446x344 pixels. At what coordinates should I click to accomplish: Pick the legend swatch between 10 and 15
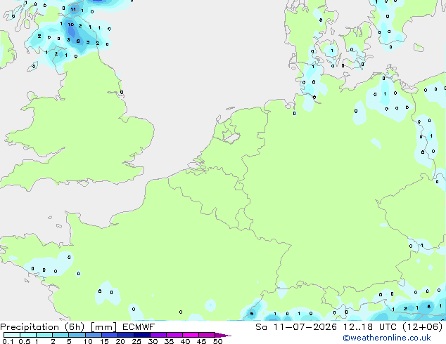tap(93, 335)
